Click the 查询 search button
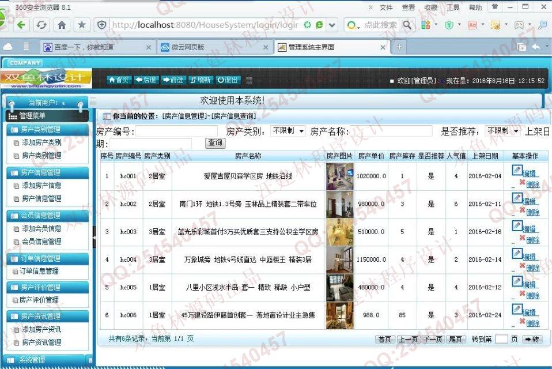This screenshot has width=552, height=369. [x=215, y=142]
